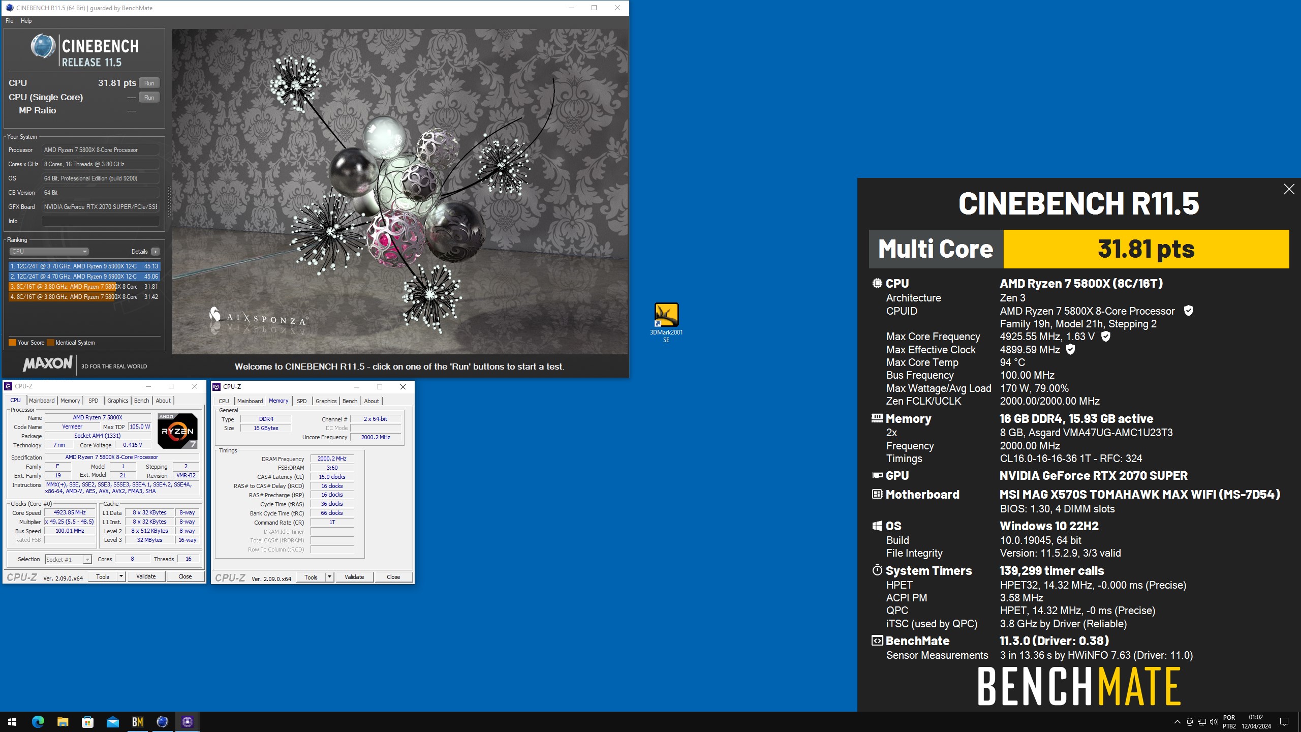
Task: Click the left CPU-Z window title icon
Action: 8,386
